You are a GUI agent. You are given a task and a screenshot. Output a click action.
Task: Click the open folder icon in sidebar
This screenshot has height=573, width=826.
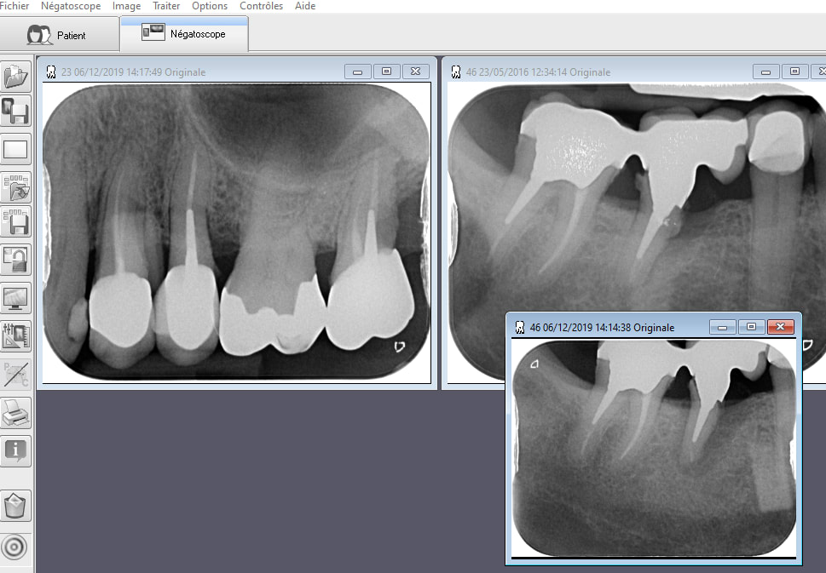point(16,77)
